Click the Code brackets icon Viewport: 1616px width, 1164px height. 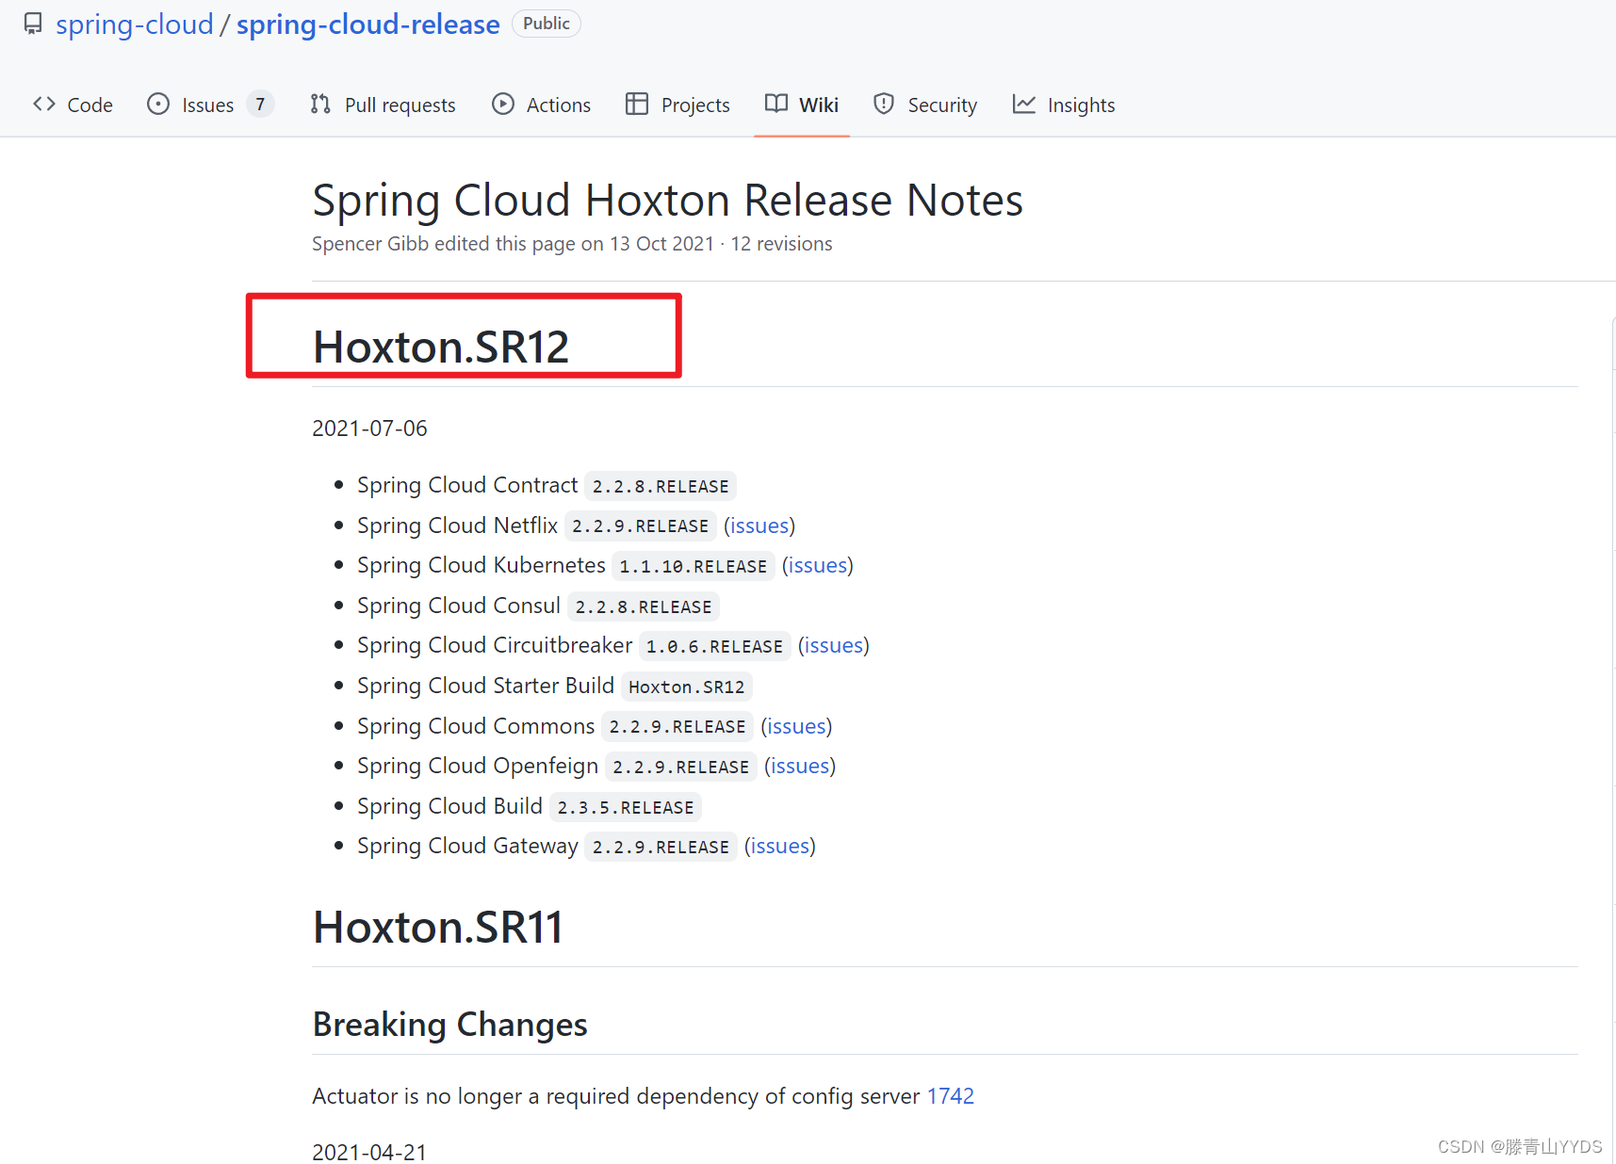[x=44, y=105]
